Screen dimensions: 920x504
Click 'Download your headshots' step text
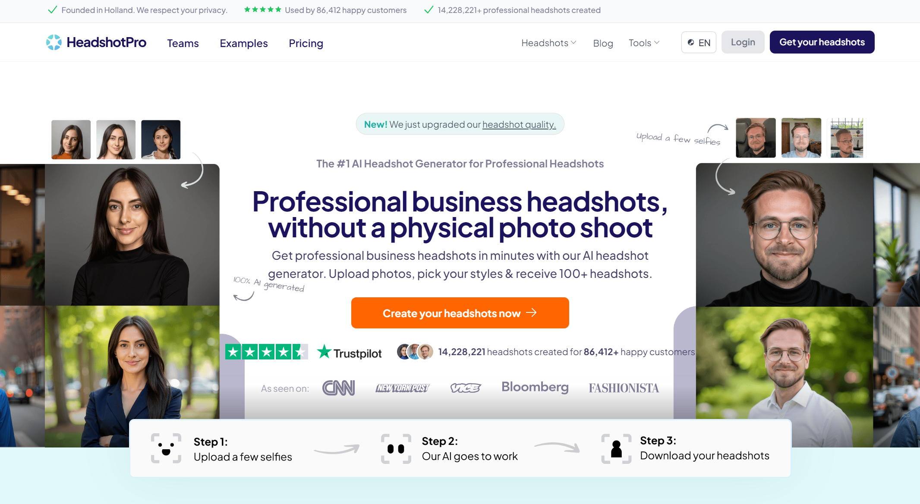pyautogui.click(x=705, y=456)
